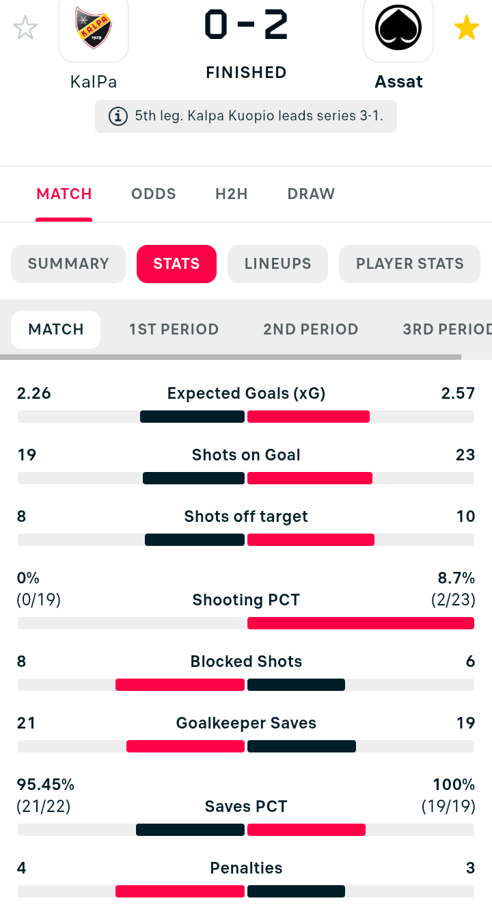This screenshot has width=492, height=905.
Task: View PLAYER STATS section
Action: click(409, 264)
